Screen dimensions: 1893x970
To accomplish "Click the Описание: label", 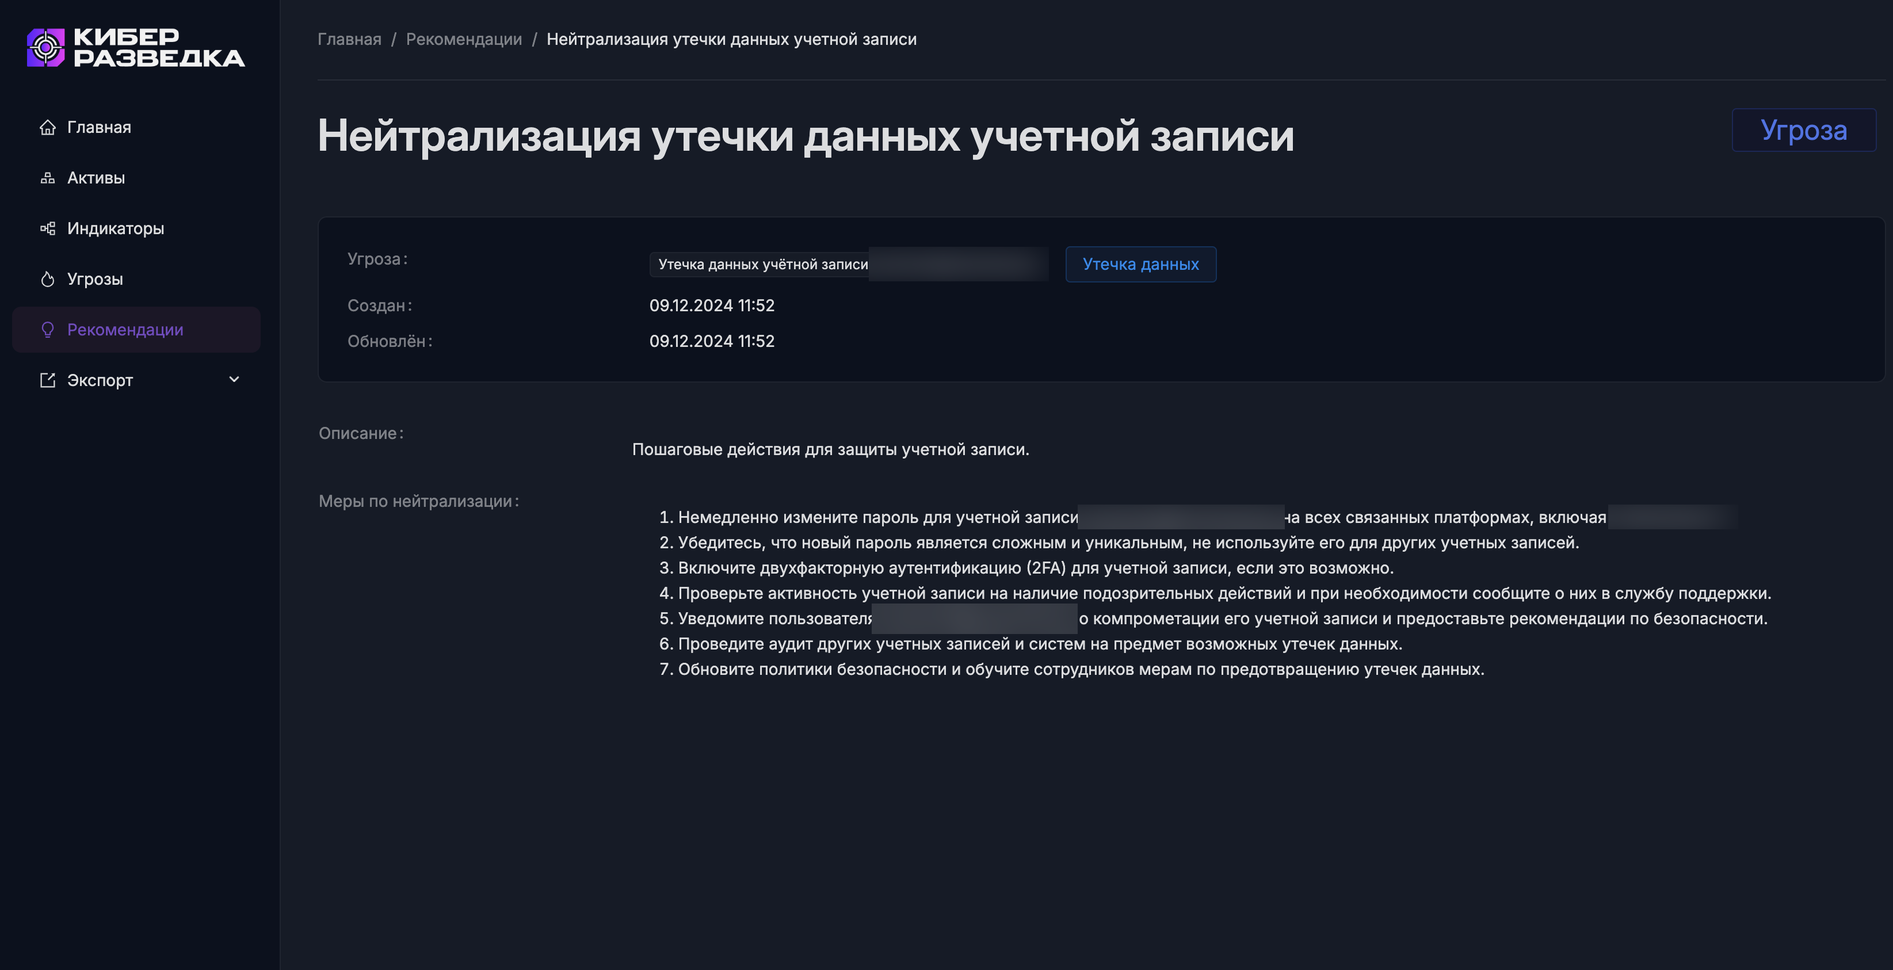I will pyautogui.click(x=361, y=434).
